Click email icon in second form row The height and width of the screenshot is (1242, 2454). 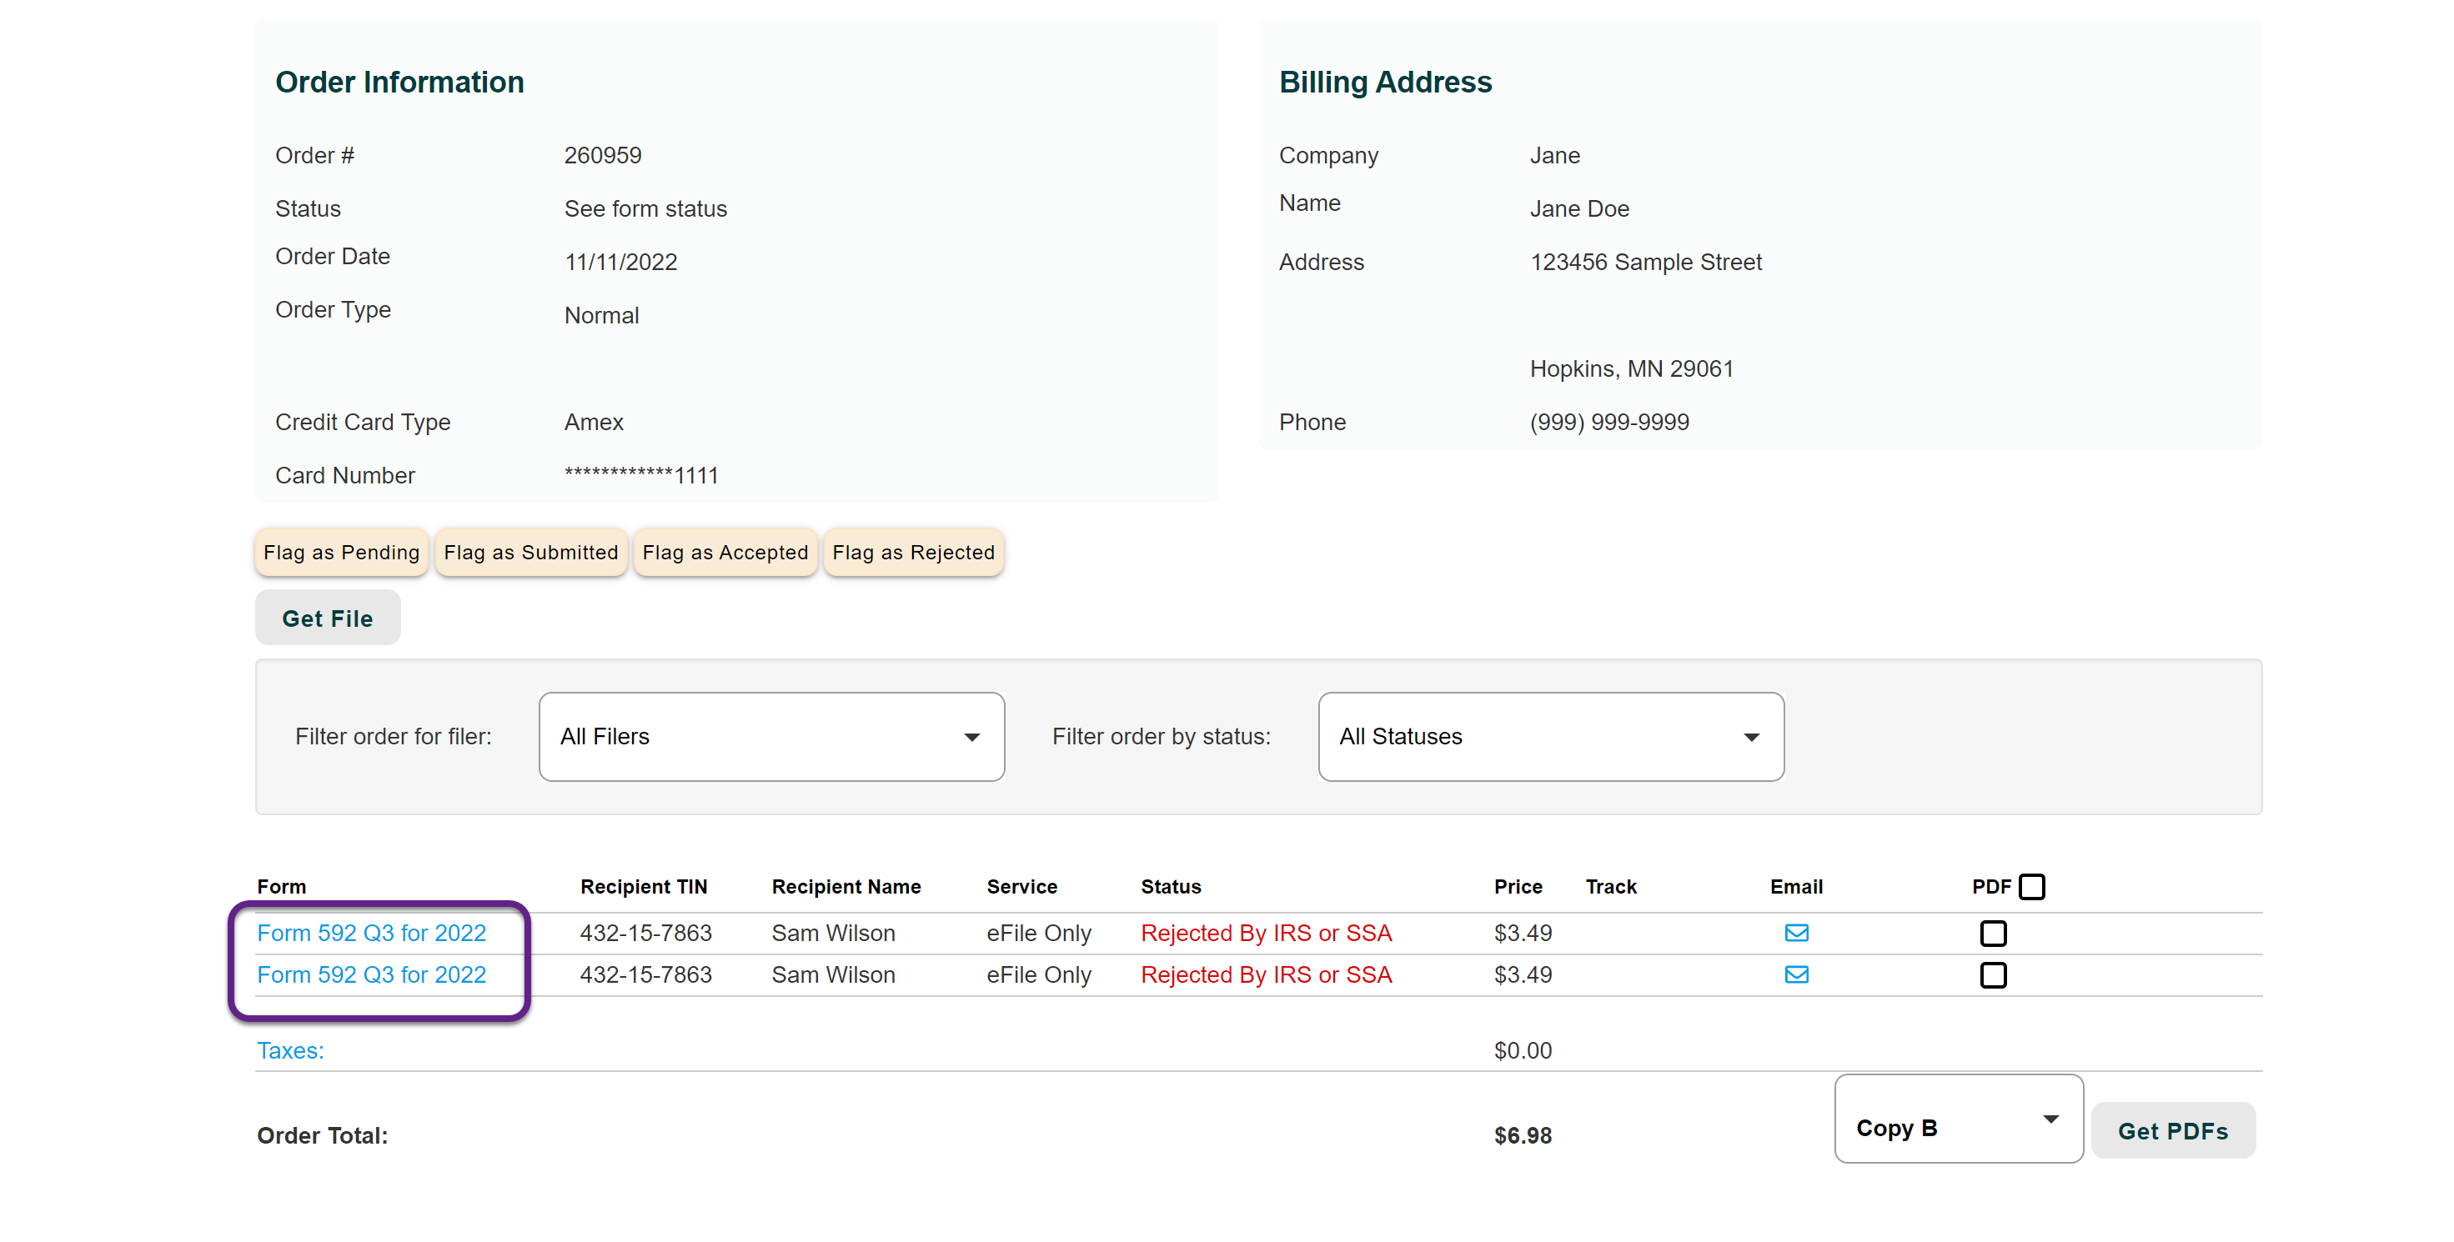(x=1796, y=974)
